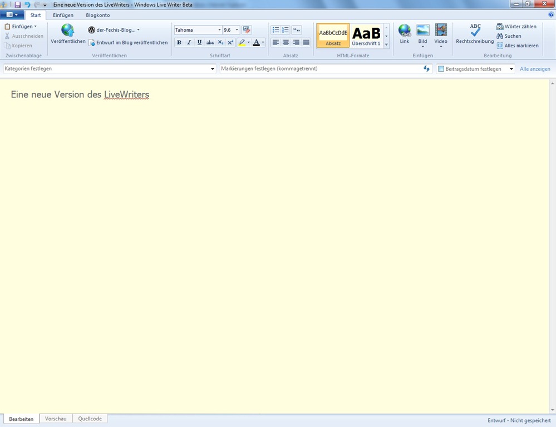Apply the yellow highlight color

(x=242, y=42)
